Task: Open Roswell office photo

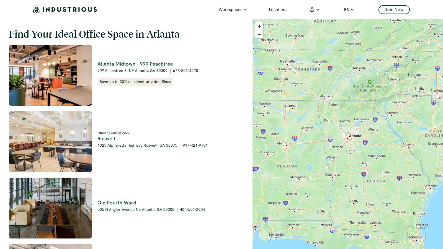Action: click(x=50, y=142)
